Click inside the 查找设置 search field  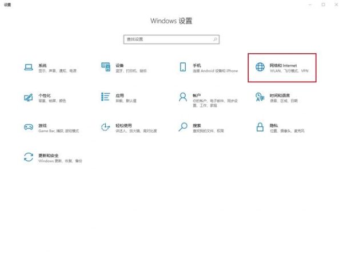(171, 39)
